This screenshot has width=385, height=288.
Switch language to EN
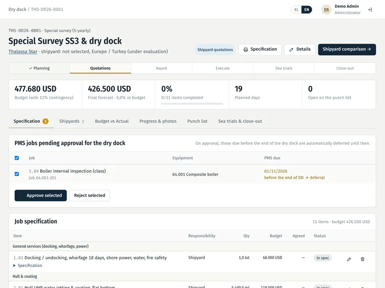307,9
